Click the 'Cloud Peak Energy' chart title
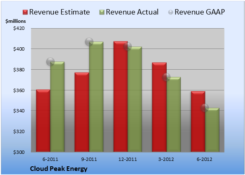Image resolution: width=245 pixels, height=175 pixels. click(x=59, y=169)
